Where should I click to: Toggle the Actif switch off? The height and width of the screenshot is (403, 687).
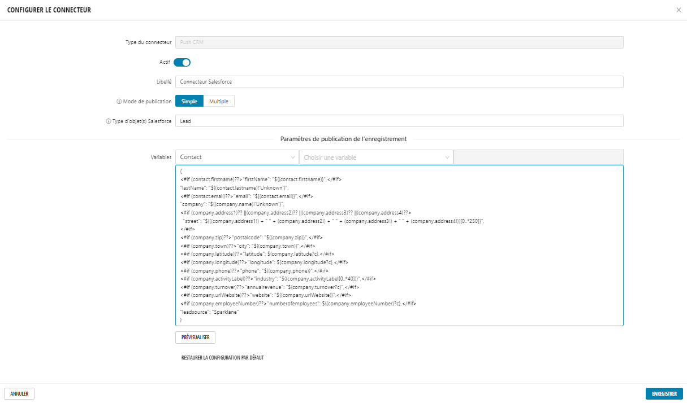click(x=182, y=62)
